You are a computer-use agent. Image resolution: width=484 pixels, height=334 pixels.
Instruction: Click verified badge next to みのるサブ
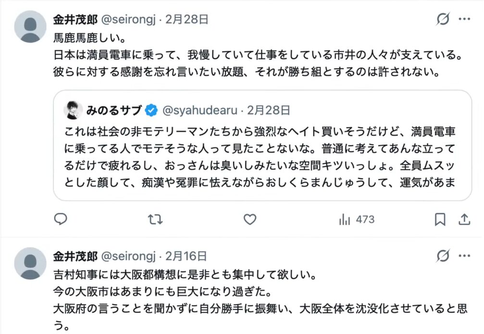(x=151, y=110)
